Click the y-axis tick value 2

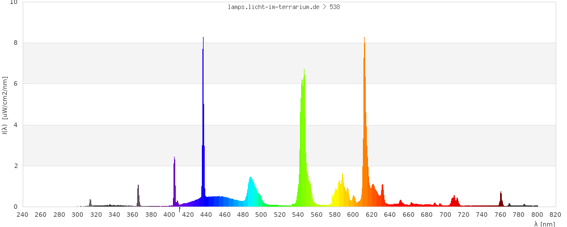click(x=15, y=166)
